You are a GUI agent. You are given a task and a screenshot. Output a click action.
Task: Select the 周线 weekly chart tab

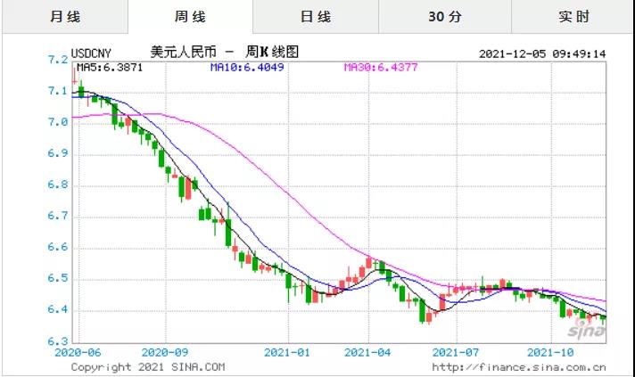point(189,17)
